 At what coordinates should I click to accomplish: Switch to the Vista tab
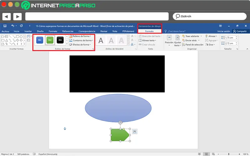115,32
